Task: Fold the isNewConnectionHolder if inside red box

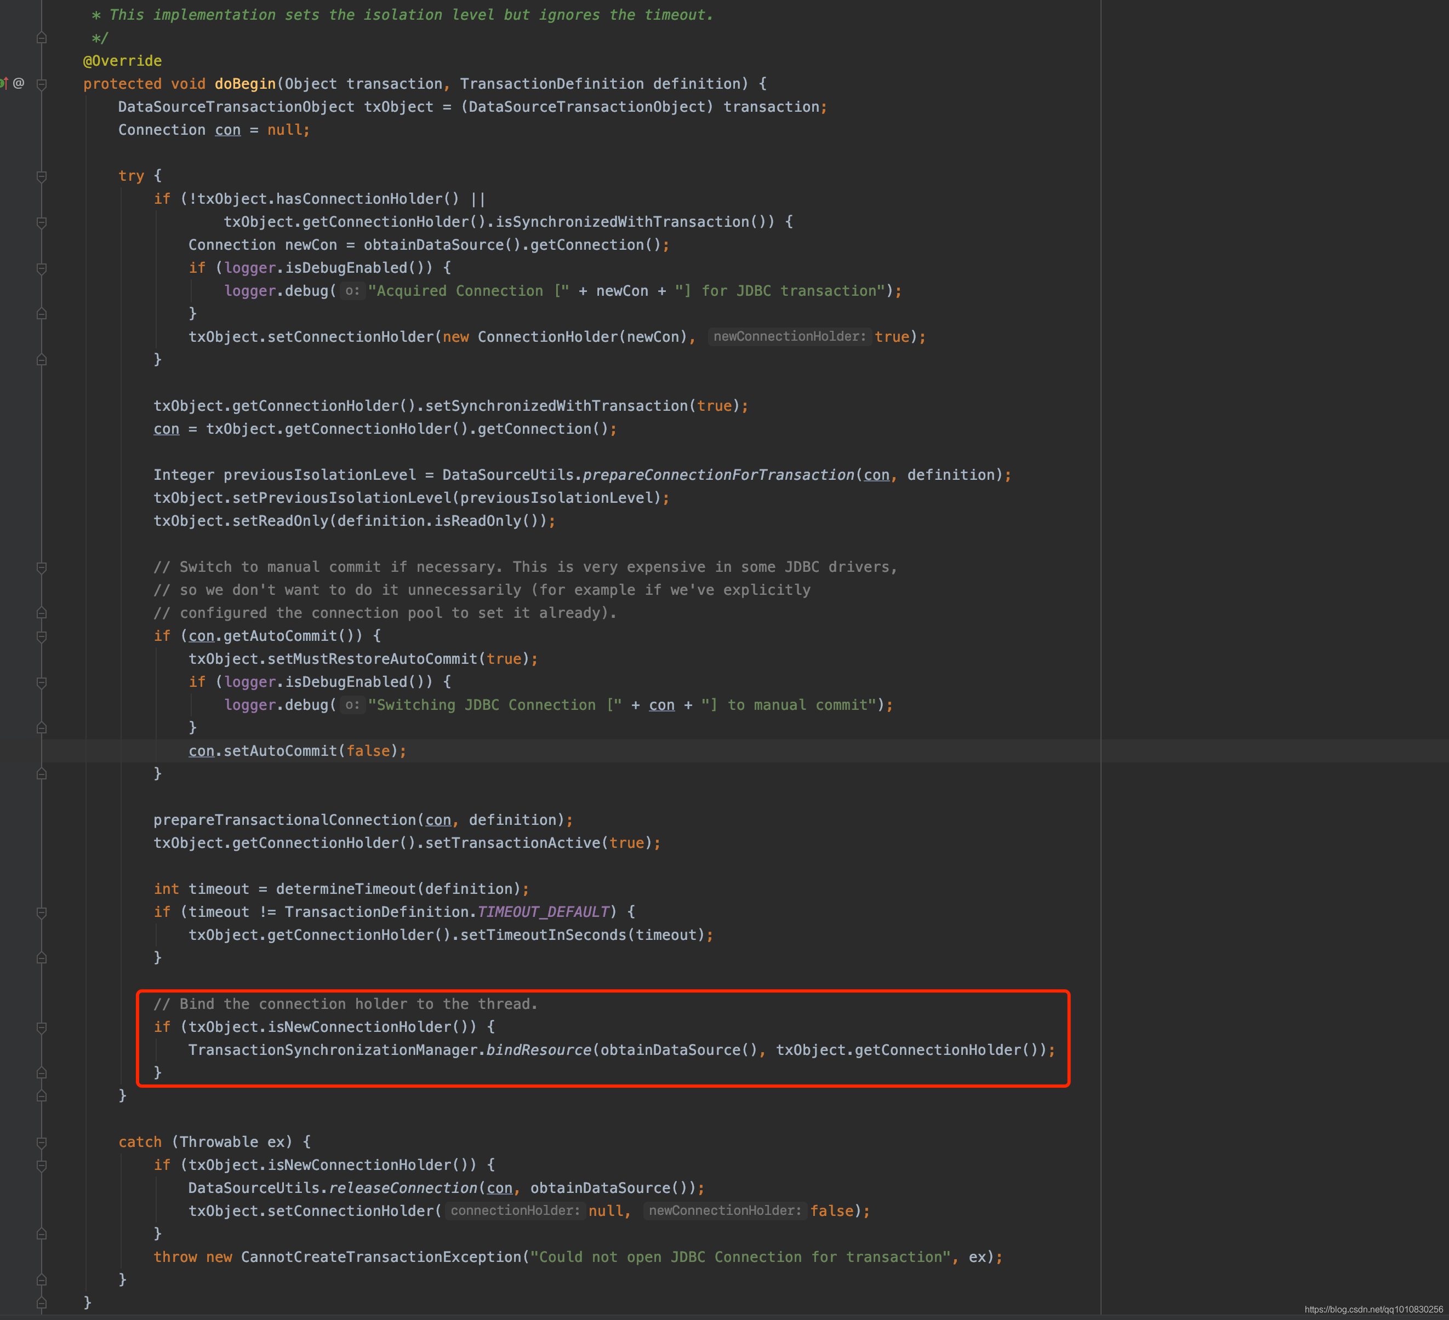Action: point(42,1027)
